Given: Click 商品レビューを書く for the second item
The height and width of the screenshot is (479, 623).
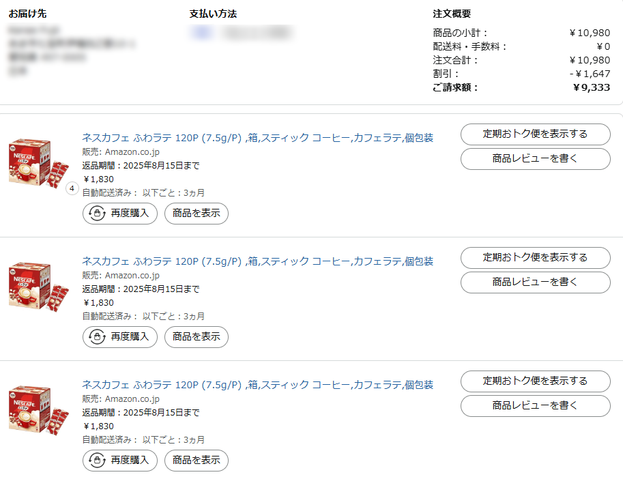Looking at the screenshot, I should click(535, 282).
